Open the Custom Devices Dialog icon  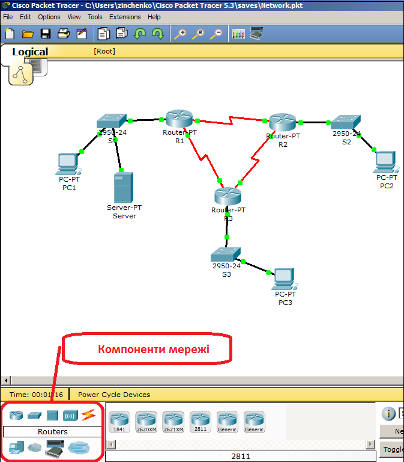(x=256, y=33)
